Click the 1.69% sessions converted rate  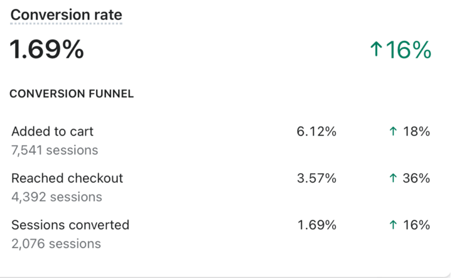tap(316, 225)
